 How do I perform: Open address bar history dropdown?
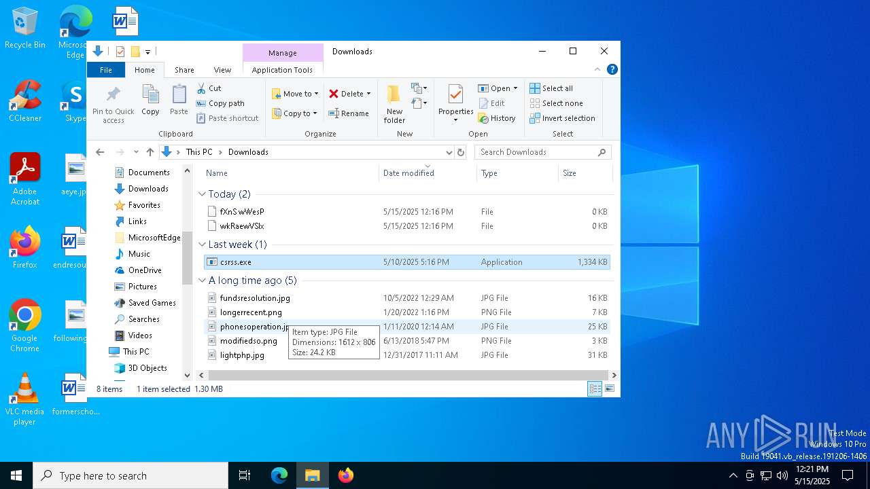pos(449,152)
